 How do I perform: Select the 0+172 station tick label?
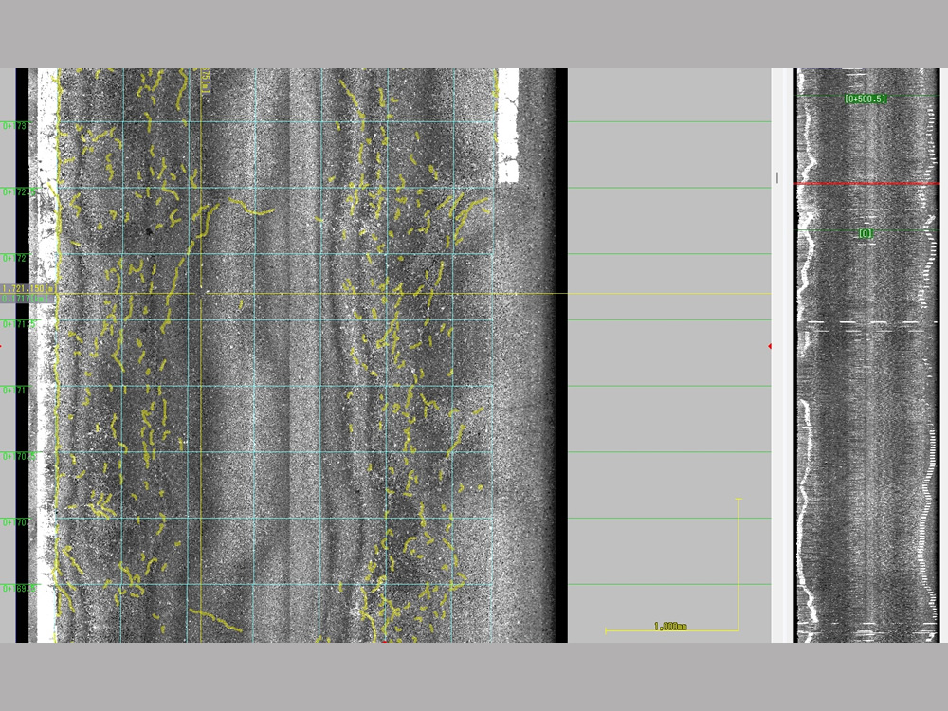[14, 258]
